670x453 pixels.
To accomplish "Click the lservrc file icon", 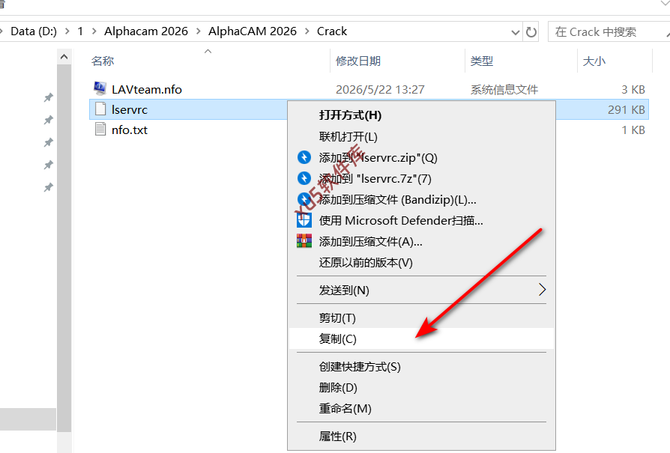I will (x=100, y=109).
